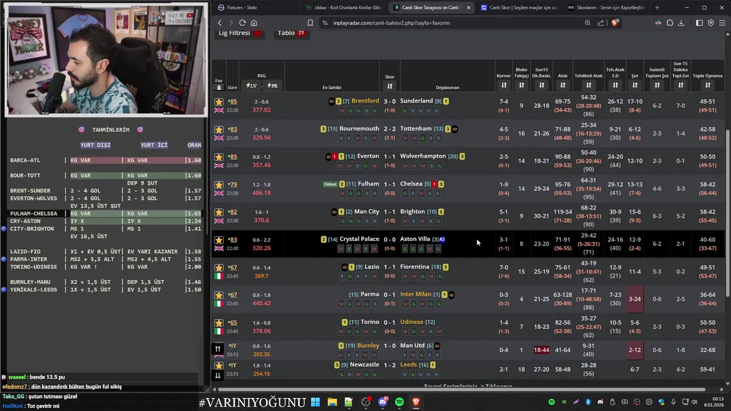
Task: Sort by Tehlikeli Atak column
Action: [x=589, y=85]
